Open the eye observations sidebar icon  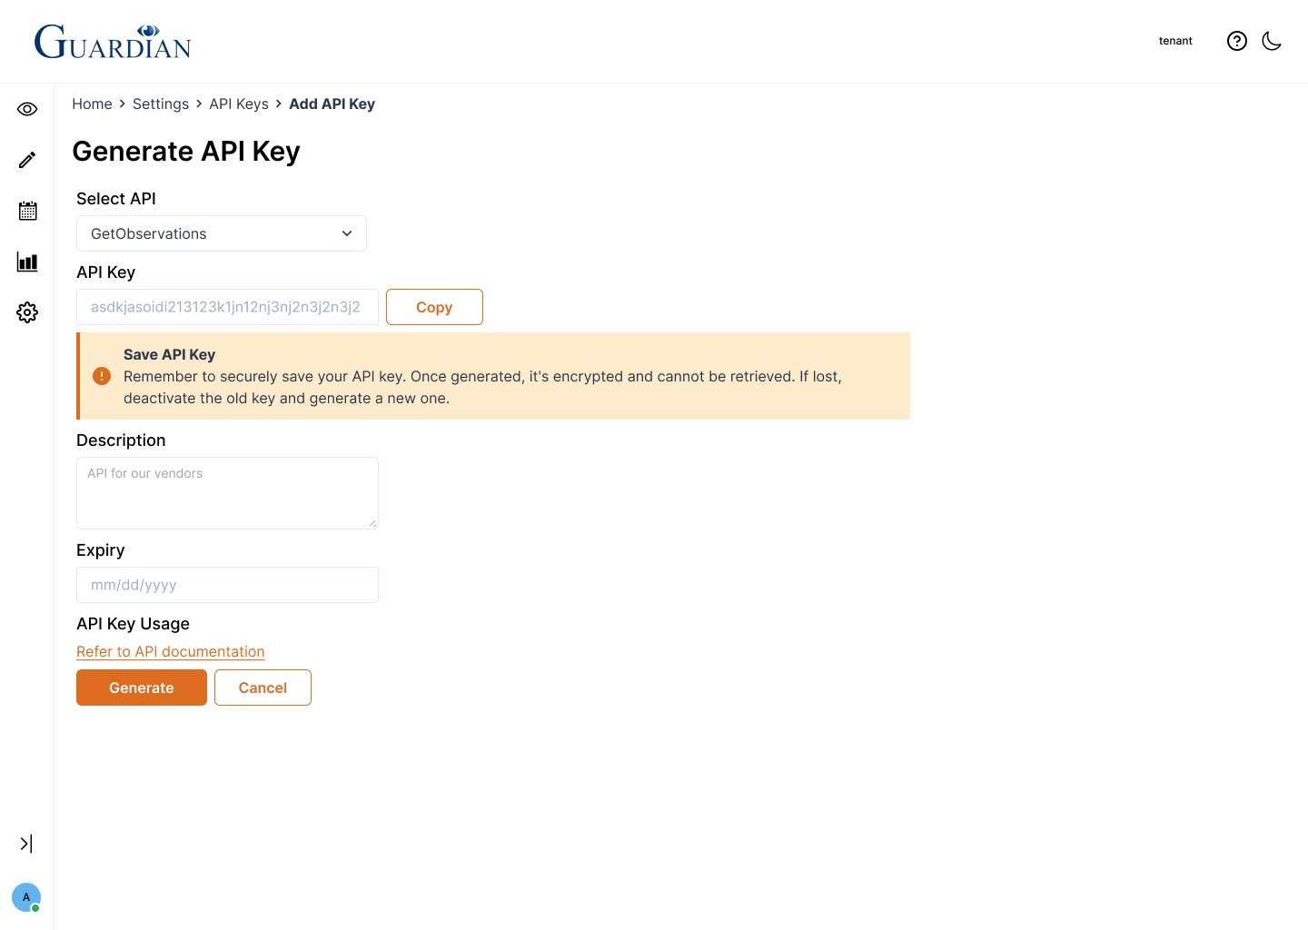(27, 109)
